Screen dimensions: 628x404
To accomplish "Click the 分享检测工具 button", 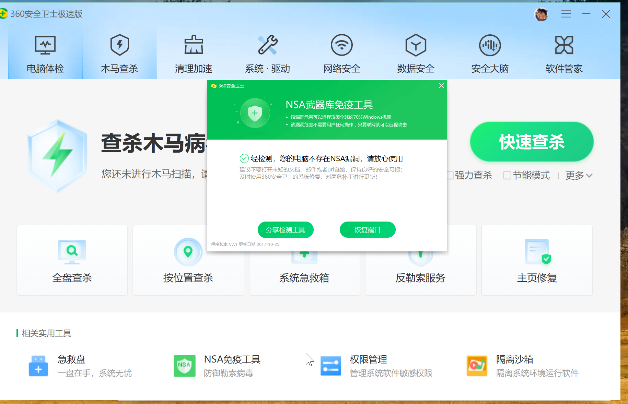I will click(x=286, y=230).
